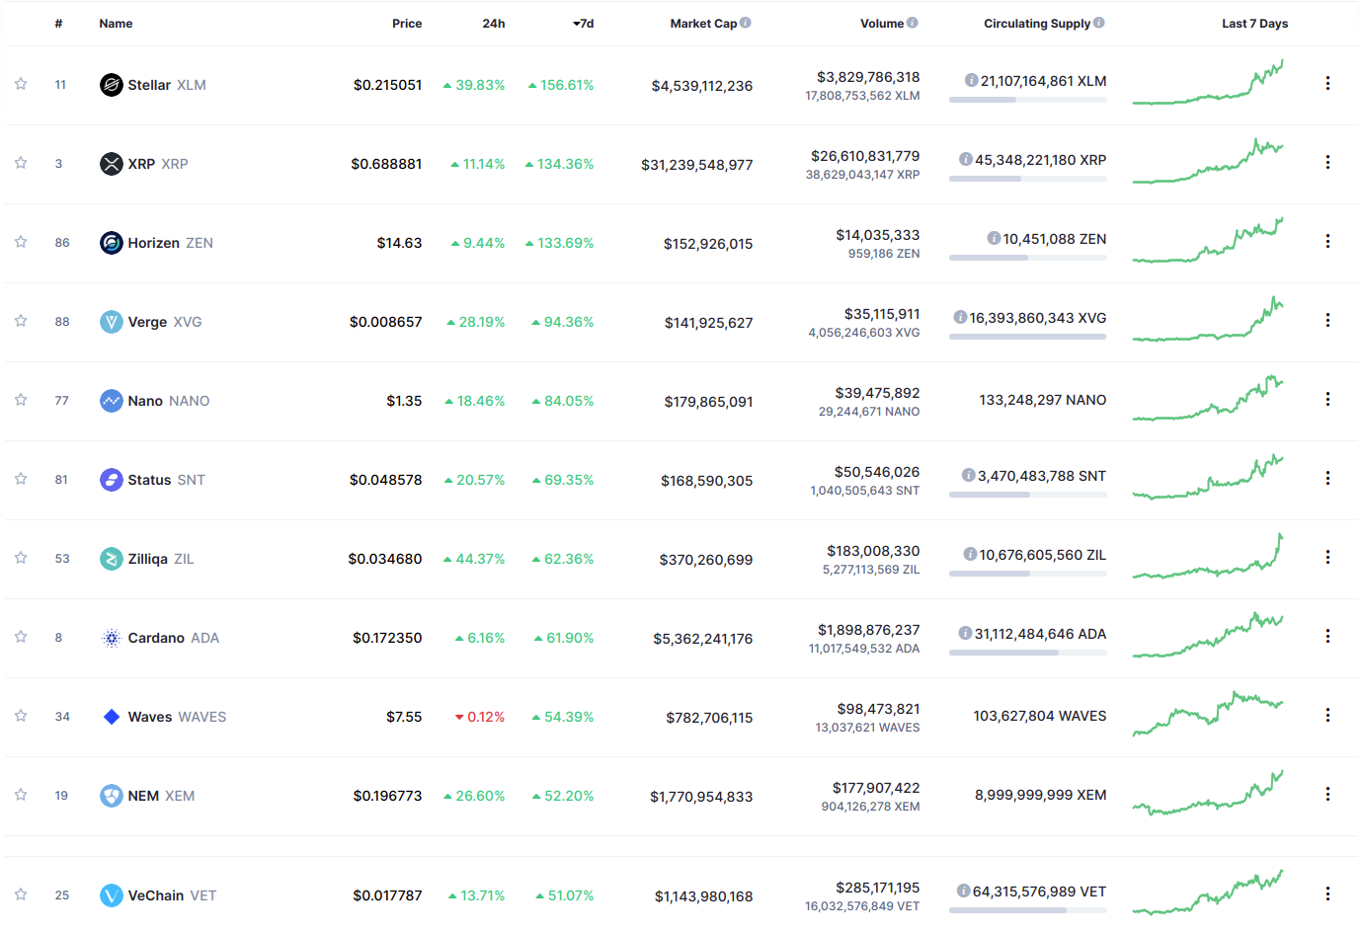Open the Status SNT coin link
The width and height of the screenshot is (1361, 933).
point(166,480)
